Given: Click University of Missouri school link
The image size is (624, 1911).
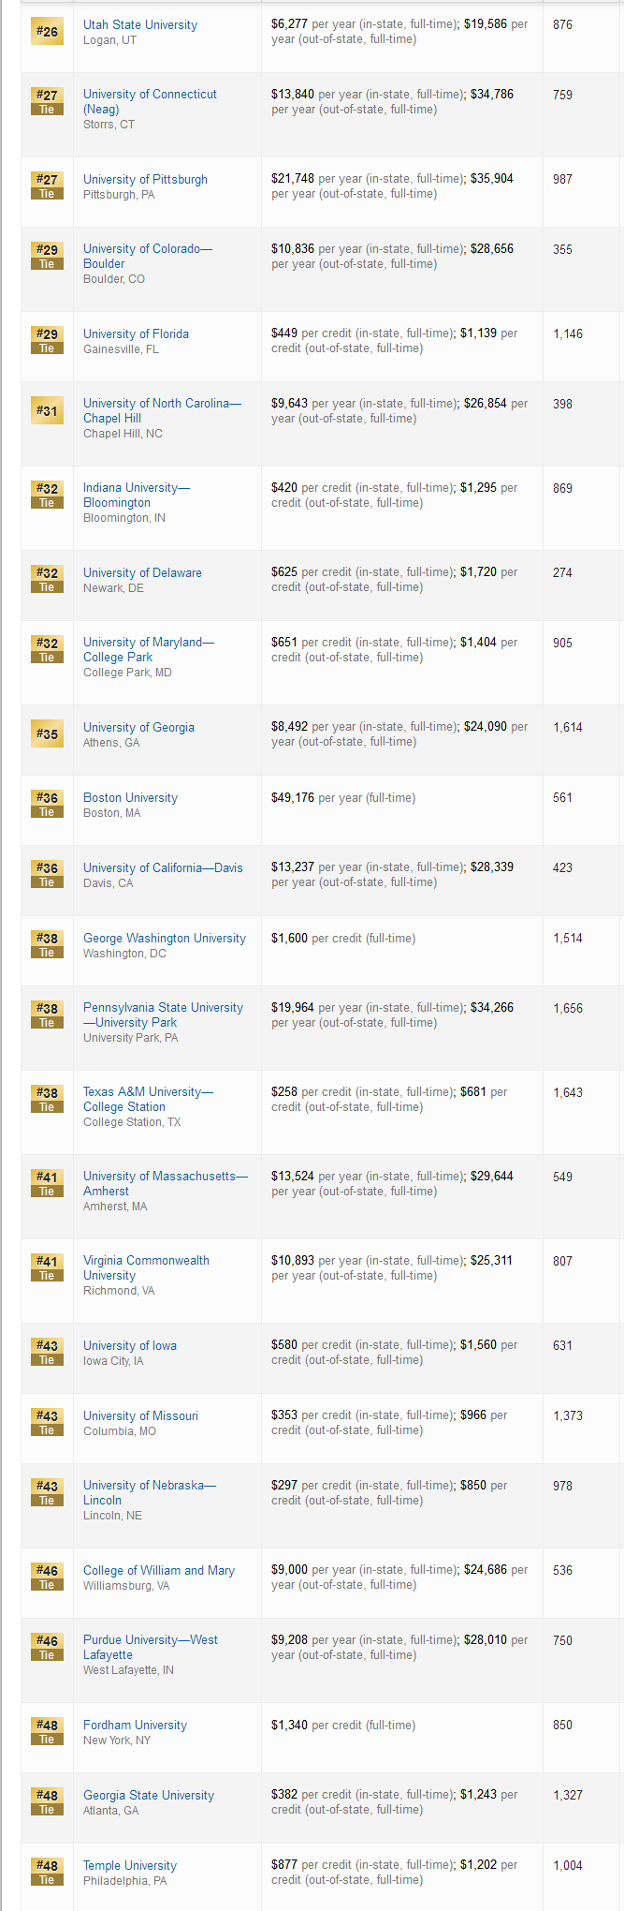Looking at the screenshot, I should pos(140,1415).
